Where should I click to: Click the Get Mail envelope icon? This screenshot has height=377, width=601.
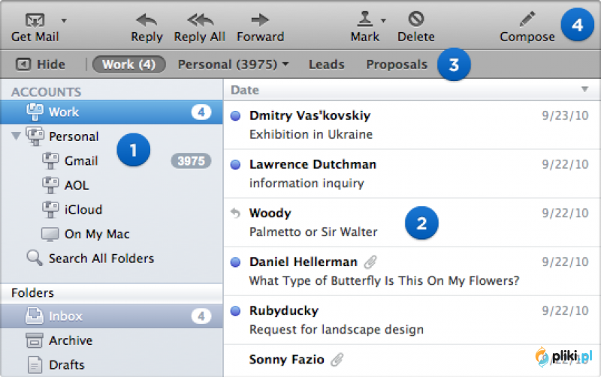click(35, 20)
